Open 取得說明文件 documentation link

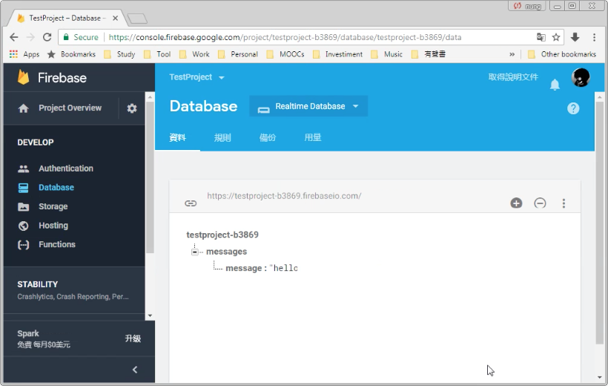tap(513, 77)
